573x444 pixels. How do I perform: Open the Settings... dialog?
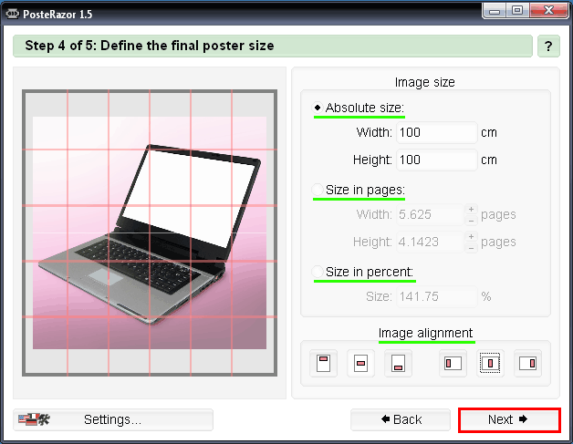point(113,419)
